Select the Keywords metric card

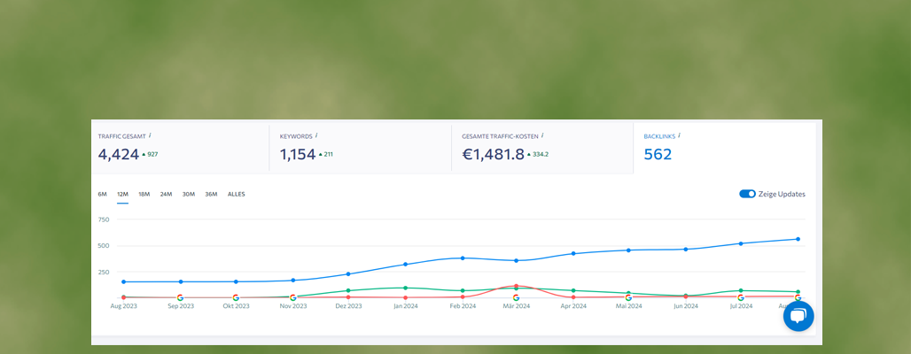[360, 147]
